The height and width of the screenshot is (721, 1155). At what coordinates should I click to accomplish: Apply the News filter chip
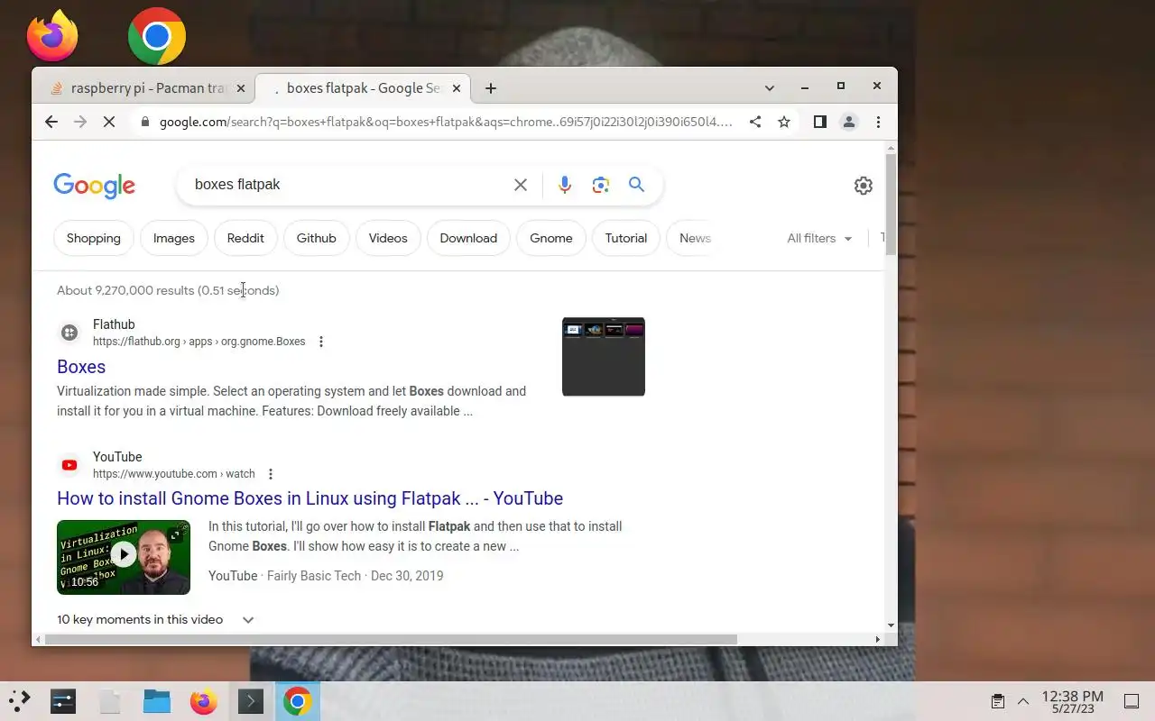point(694,238)
